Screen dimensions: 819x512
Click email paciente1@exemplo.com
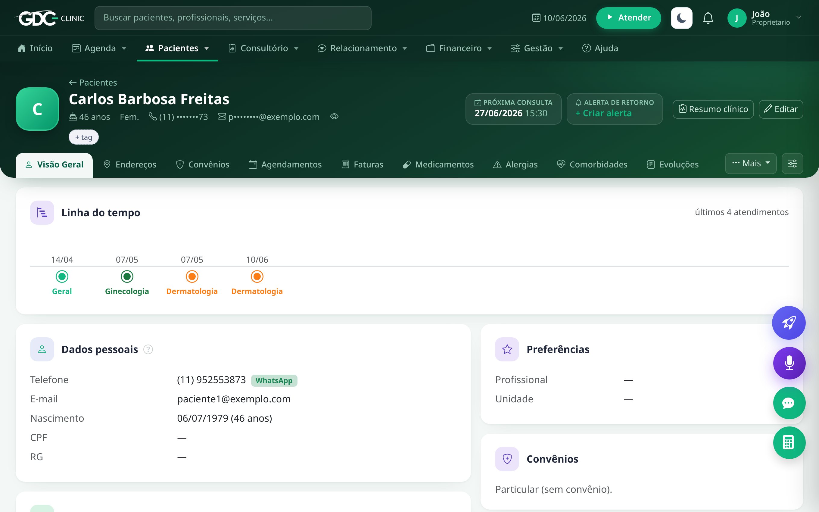point(234,399)
